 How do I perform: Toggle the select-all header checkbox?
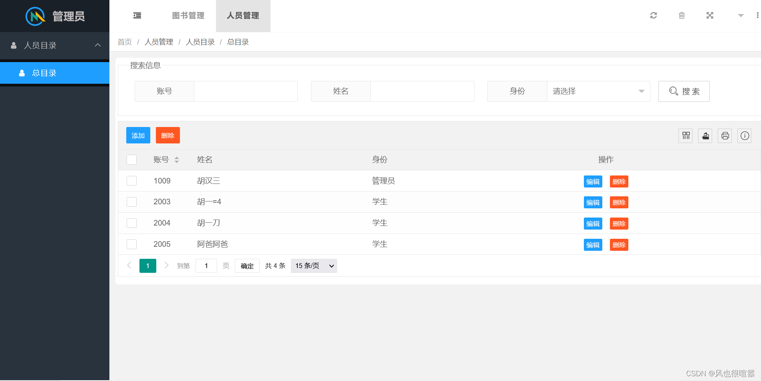131,159
